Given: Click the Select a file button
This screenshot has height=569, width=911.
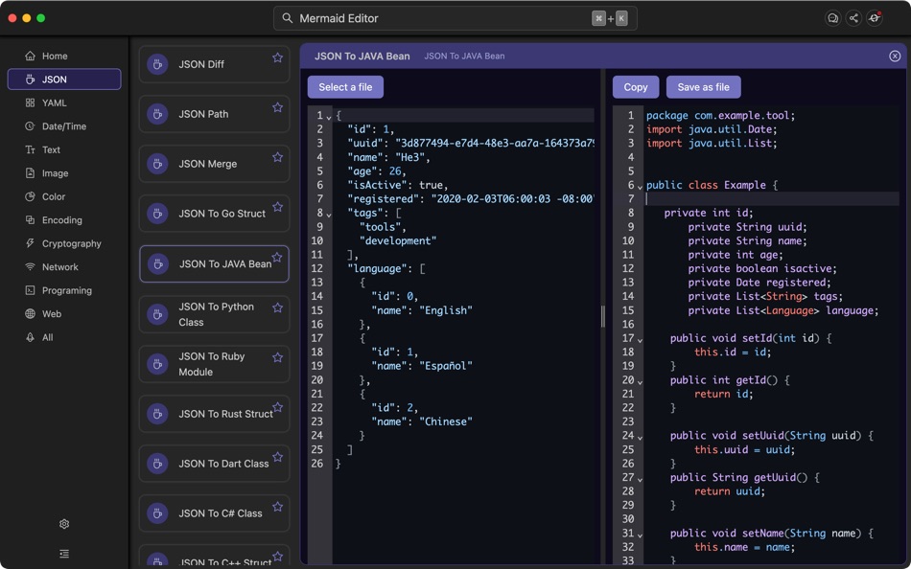Looking at the screenshot, I should [345, 87].
